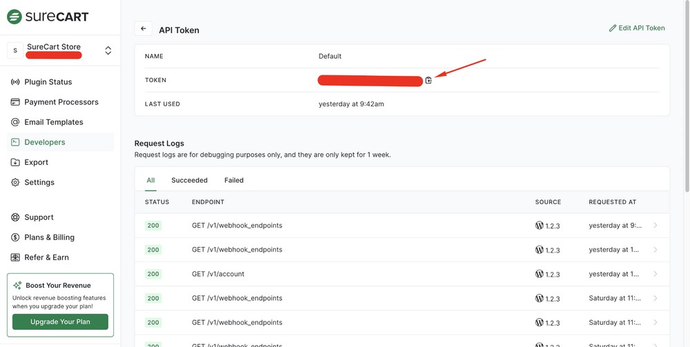Expand the GET /v1/account row chevron
Viewport: 690px width, 347px height.
point(655,274)
